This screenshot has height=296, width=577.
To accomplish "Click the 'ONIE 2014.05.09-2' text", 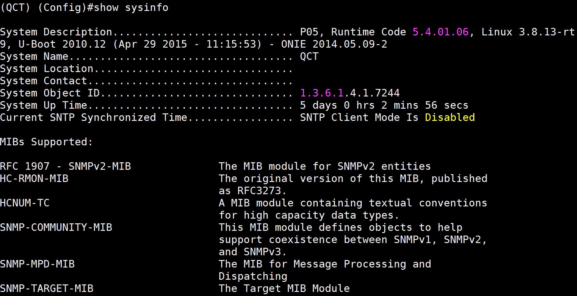I will pos(334,44).
